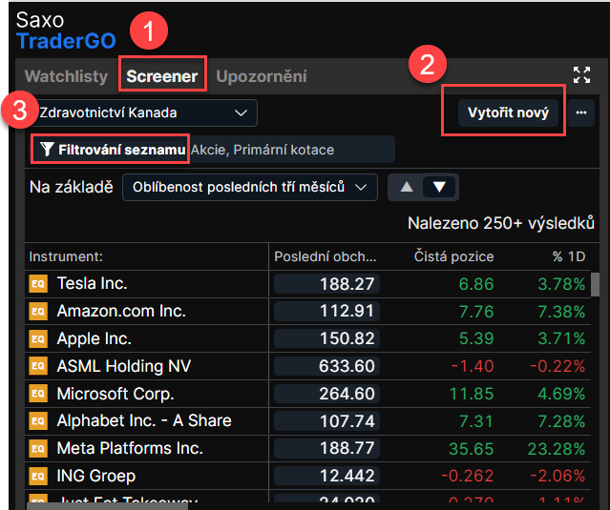Sort by the % 1D column header

[569, 256]
